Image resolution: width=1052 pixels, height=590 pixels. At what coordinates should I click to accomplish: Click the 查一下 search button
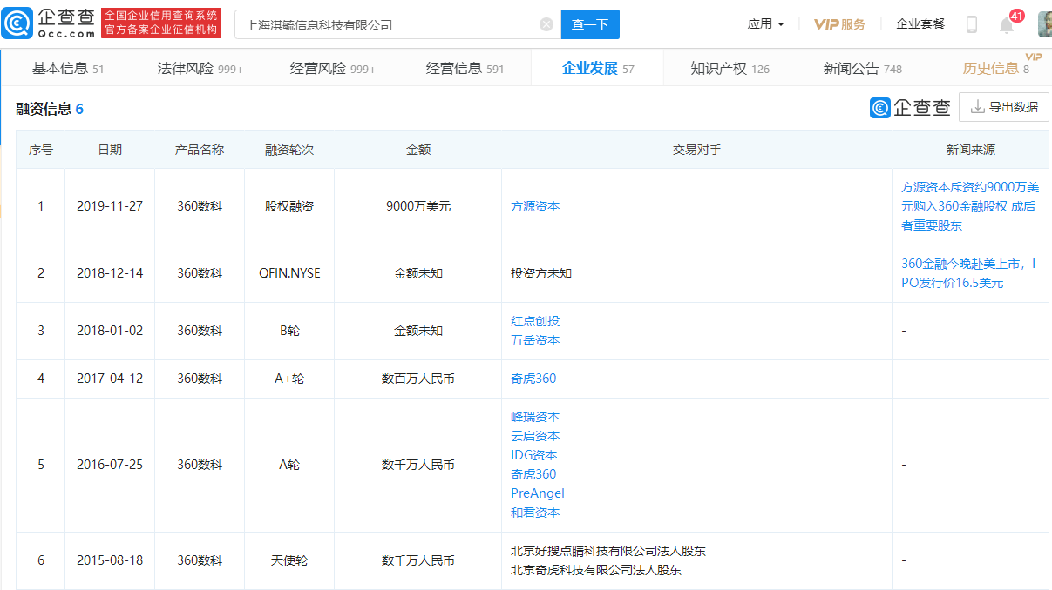click(x=590, y=24)
